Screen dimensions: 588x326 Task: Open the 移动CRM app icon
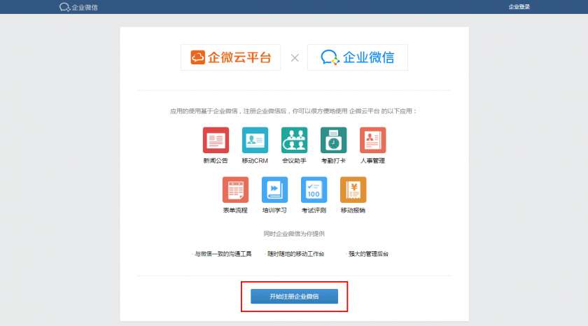[x=255, y=140]
